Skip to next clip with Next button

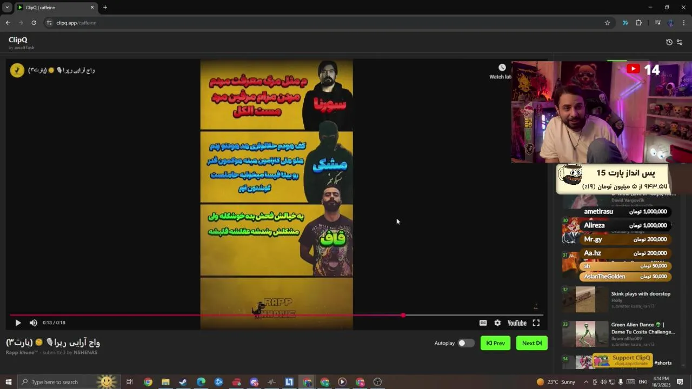[532, 343]
